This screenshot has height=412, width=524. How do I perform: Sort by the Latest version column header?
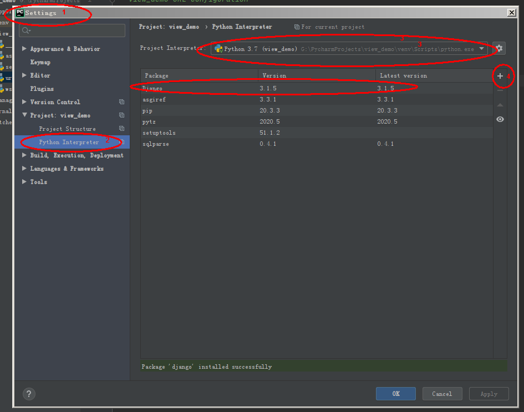pyautogui.click(x=434, y=75)
